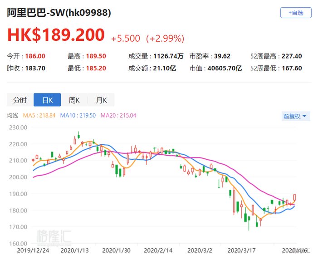The image size is (313, 256).
Task: Expand the 前复权 adjustment dropdown
Action: [x=296, y=116]
